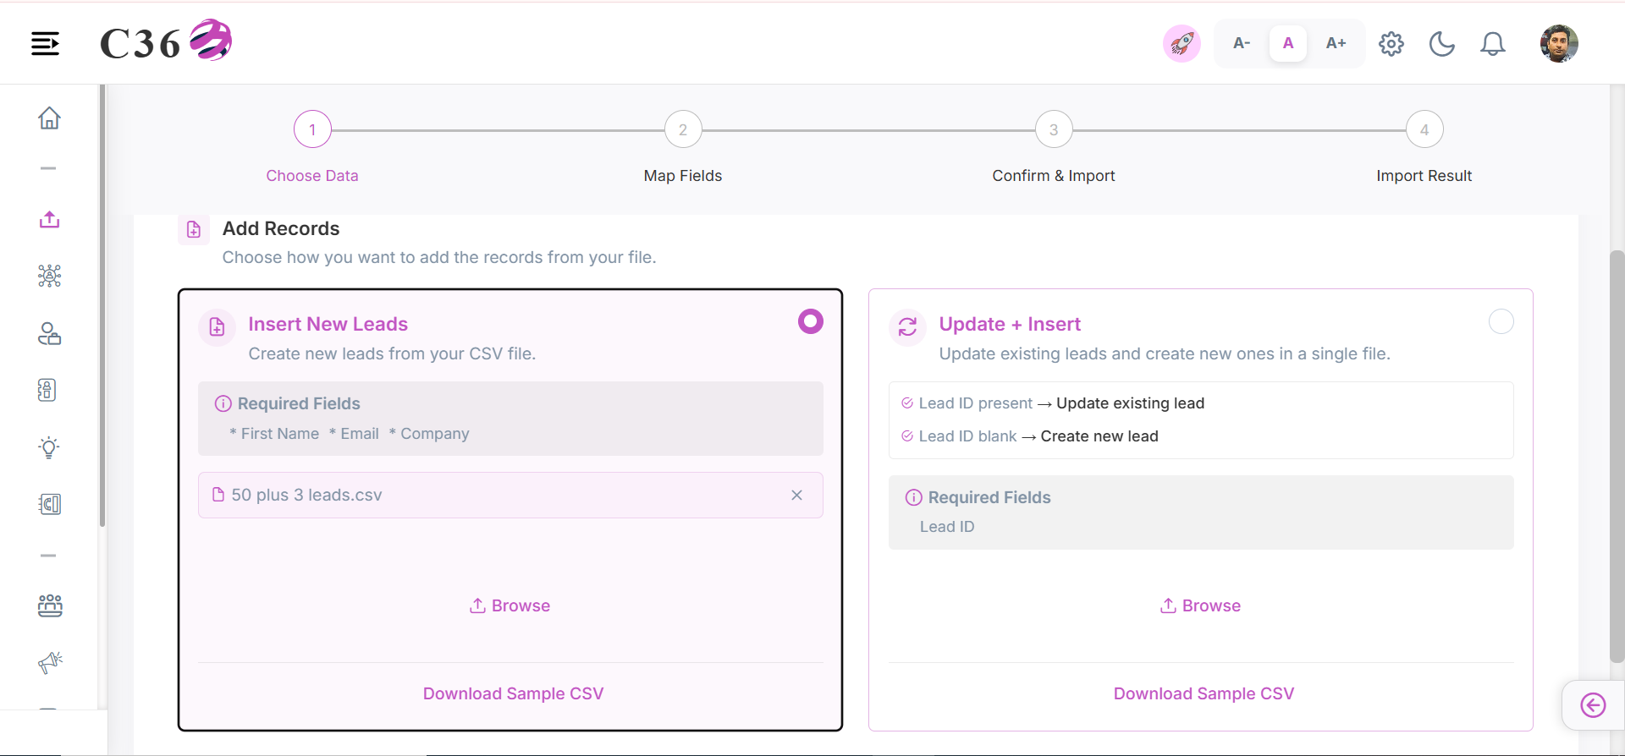Click step 2 Map Fields in the stepper
Viewport: 1625px width, 756px height.
pyautogui.click(x=683, y=129)
